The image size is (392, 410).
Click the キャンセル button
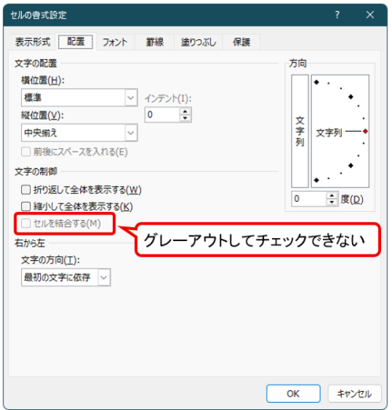click(354, 394)
